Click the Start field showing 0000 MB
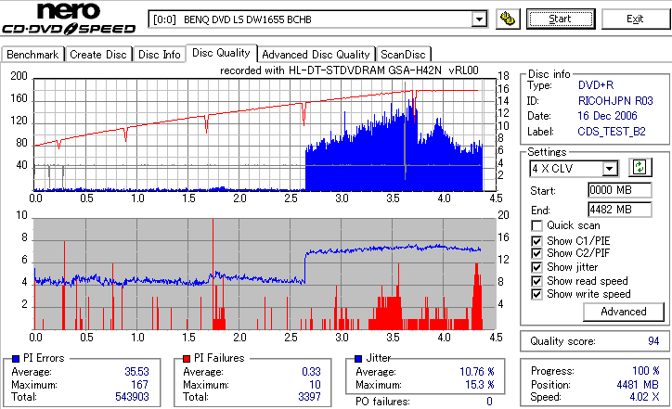Image resolution: width=672 pixels, height=409 pixels. (x=620, y=190)
